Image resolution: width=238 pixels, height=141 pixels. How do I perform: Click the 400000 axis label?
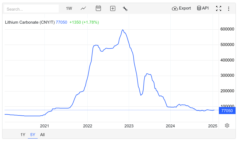coord(227,60)
